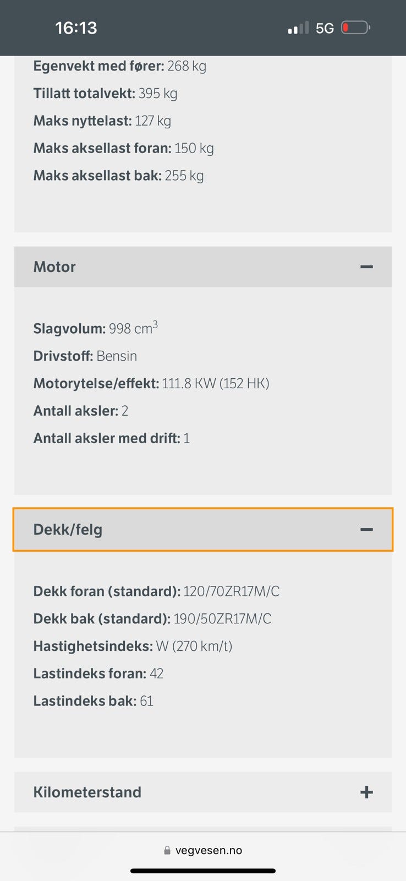
Task: Tap the 5G network indicator
Action: [x=325, y=28]
